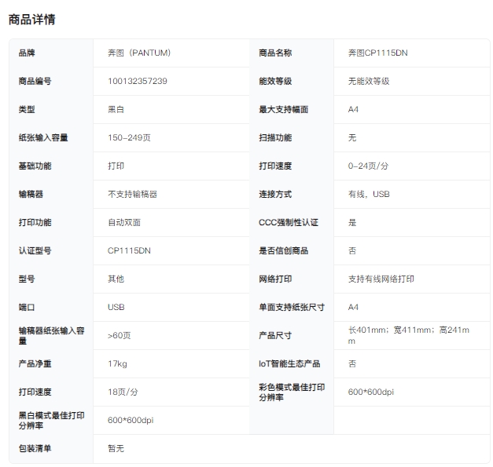493x467 pixels.
Task: Select the 网络打印 label
Action: (275, 279)
